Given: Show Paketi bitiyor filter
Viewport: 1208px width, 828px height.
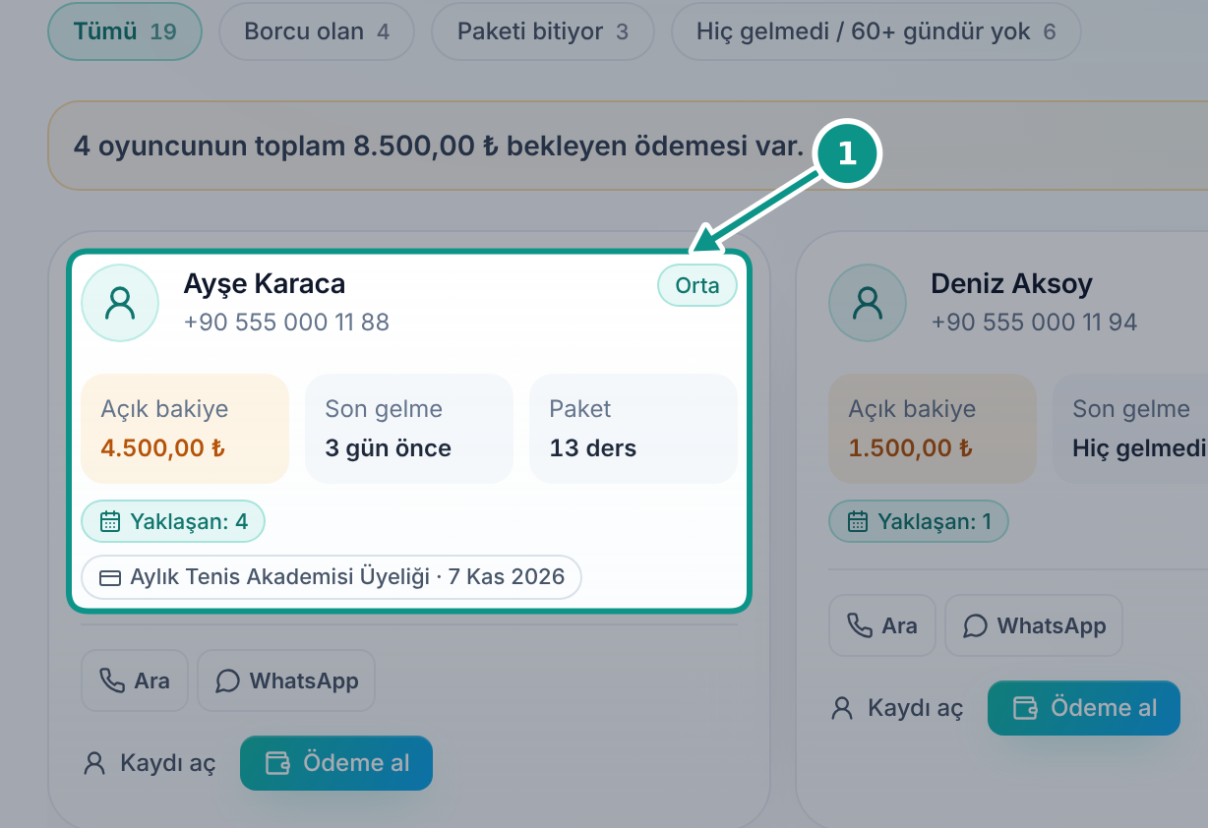Looking at the screenshot, I should 543,31.
